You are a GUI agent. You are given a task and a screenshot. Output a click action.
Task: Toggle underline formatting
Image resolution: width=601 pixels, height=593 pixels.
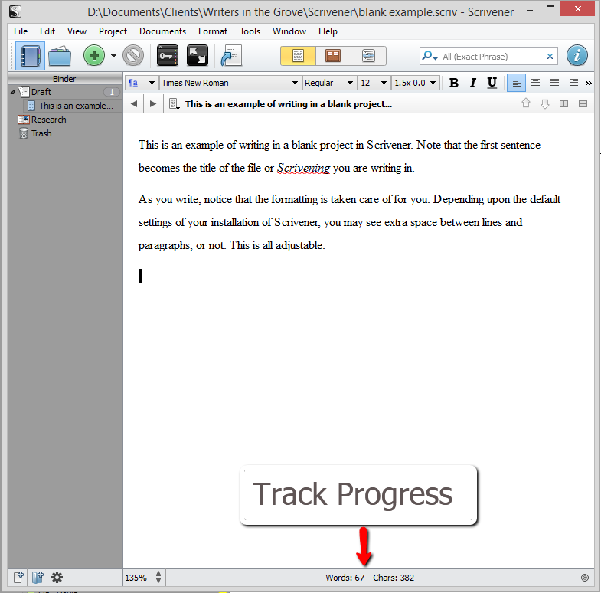(x=492, y=83)
